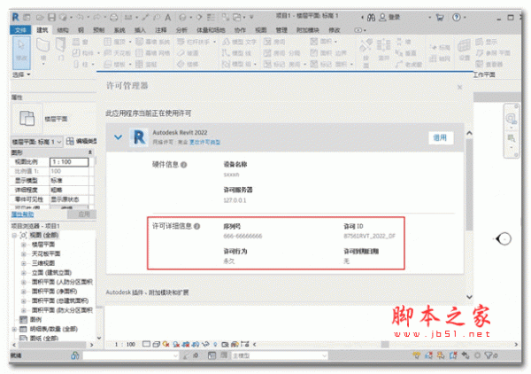Click the 属性帮助 link
531x374 pixels.
[22, 214]
